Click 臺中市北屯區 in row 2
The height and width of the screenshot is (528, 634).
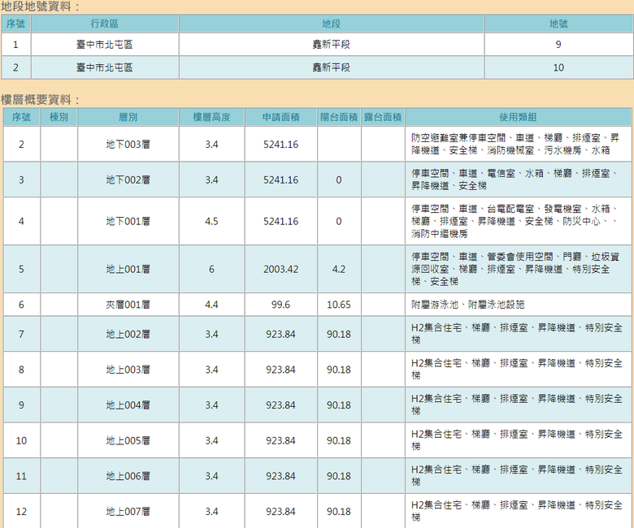(x=105, y=67)
